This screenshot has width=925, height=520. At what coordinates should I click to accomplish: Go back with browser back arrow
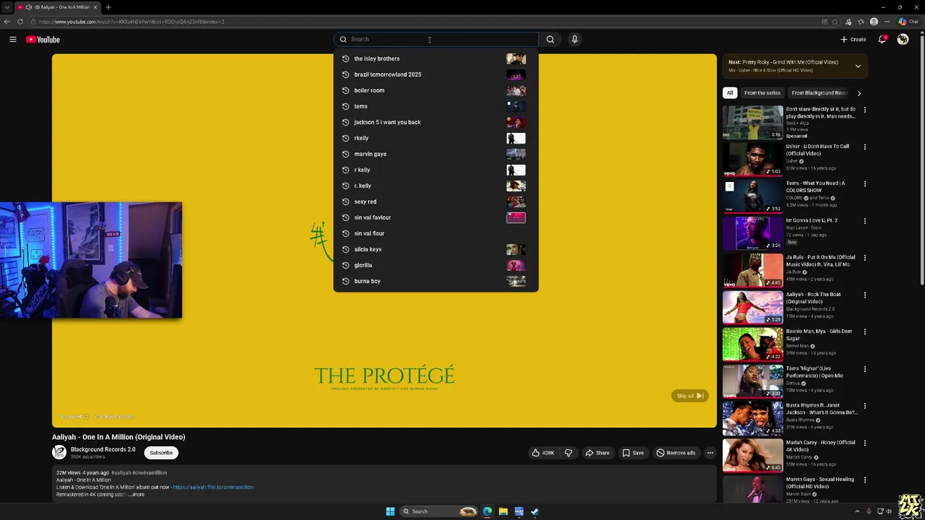point(7,22)
